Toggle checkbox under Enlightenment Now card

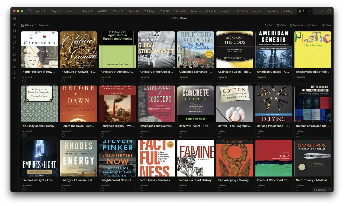tap(102, 189)
